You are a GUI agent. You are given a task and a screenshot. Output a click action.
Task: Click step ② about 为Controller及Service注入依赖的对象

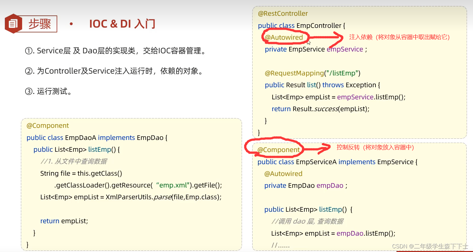pos(114,71)
